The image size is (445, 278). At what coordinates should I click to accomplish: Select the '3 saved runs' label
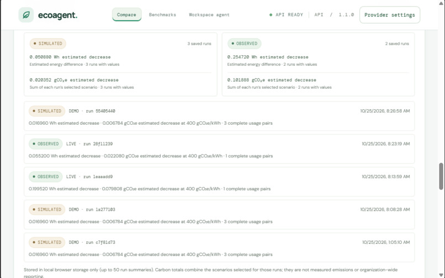(x=199, y=44)
